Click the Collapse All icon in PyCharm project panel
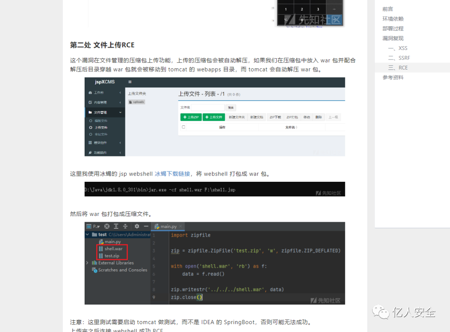The height and width of the screenshot is (332, 450). [125, 226]
